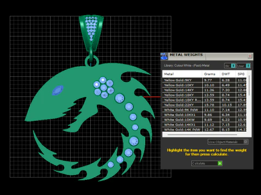Click the 6.23 DWT value
The image size is (261, 195).
pyautogui.click(x=226, y=120)
